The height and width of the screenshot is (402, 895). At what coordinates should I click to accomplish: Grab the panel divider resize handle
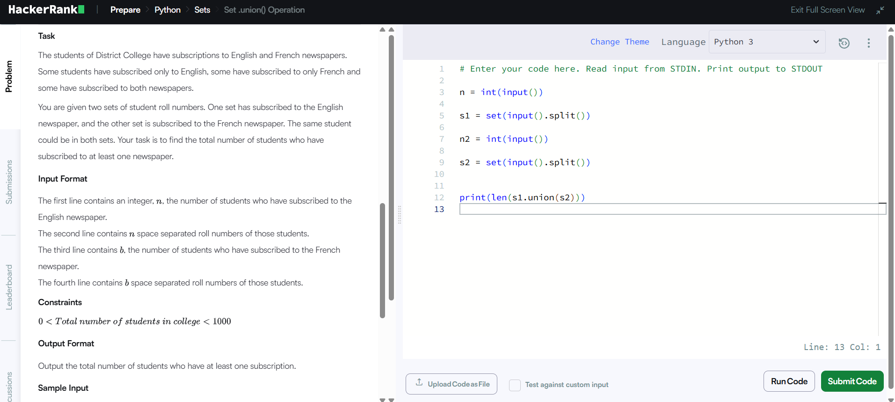(x=399, y=215)
